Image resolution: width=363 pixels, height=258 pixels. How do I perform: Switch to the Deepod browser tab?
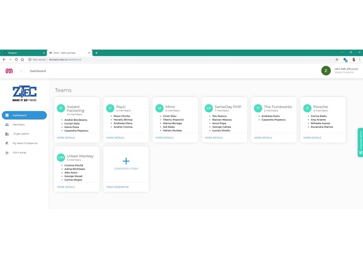click(x=23, y=53)
